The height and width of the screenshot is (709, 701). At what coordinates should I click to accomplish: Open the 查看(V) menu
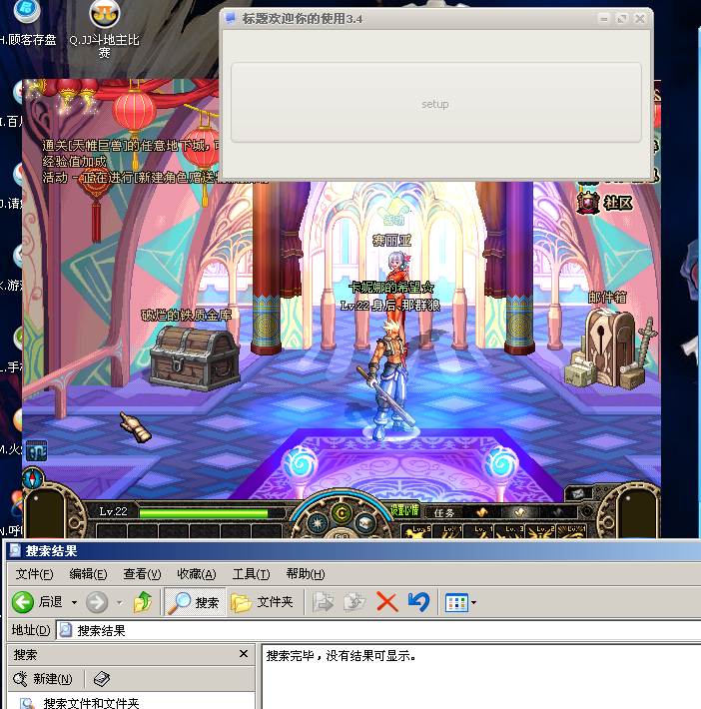point(142,574)
